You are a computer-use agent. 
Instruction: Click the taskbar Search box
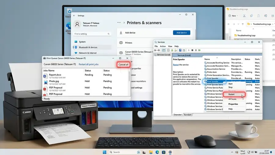pos(124,152)
